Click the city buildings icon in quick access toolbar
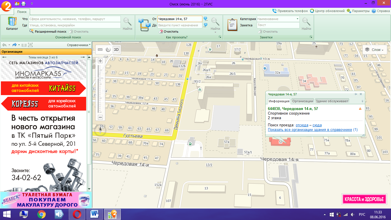The width and height of the screenshot is (391, 220). tap(17, 4)
